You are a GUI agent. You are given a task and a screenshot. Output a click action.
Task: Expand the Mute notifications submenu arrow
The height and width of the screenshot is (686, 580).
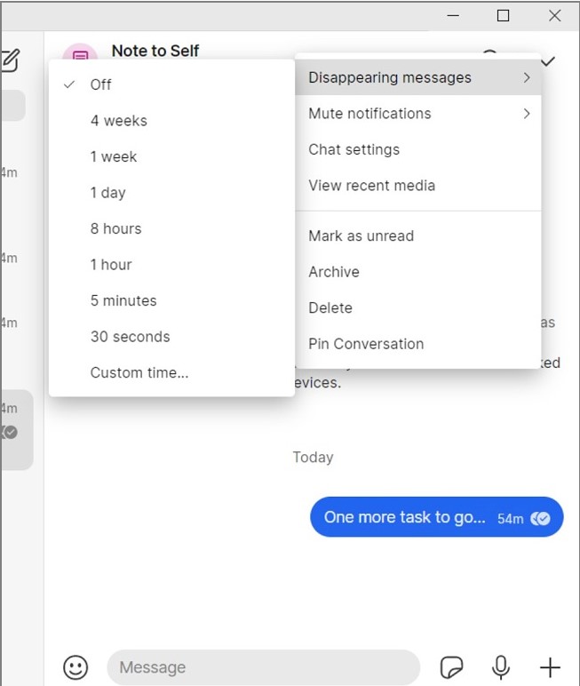(527, 114)
